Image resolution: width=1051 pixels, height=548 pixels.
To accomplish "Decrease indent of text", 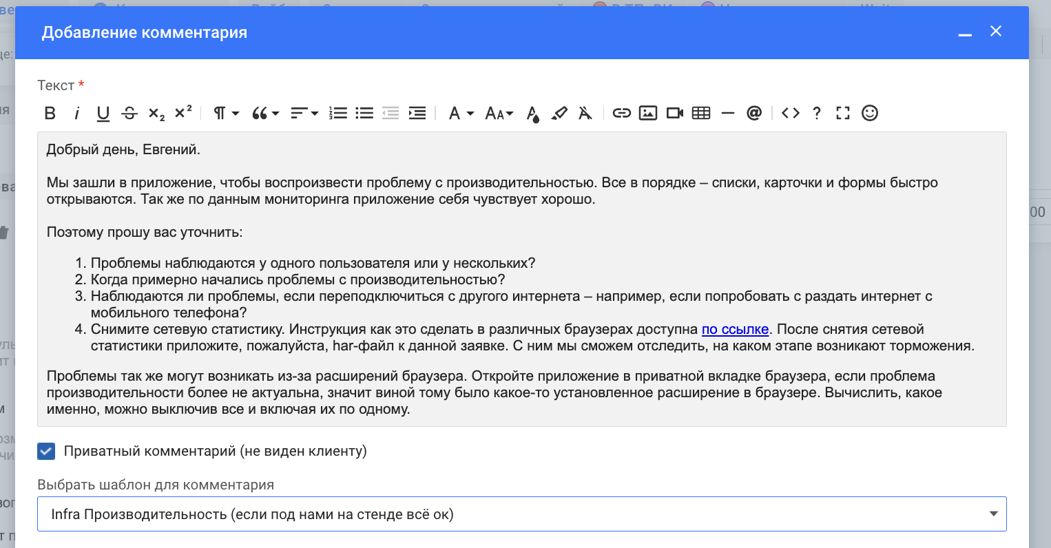I will point(391,113).
